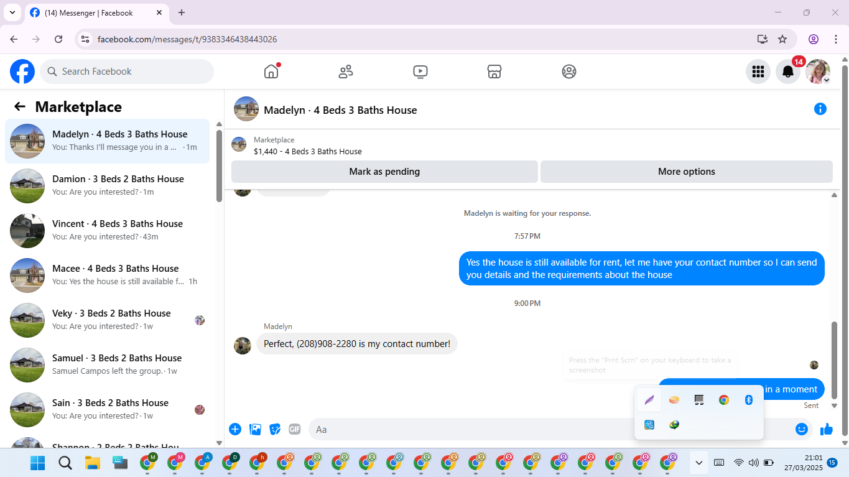
Task: Click Madelyn's small avatar beside her message
Action: [x=243, y=346]
